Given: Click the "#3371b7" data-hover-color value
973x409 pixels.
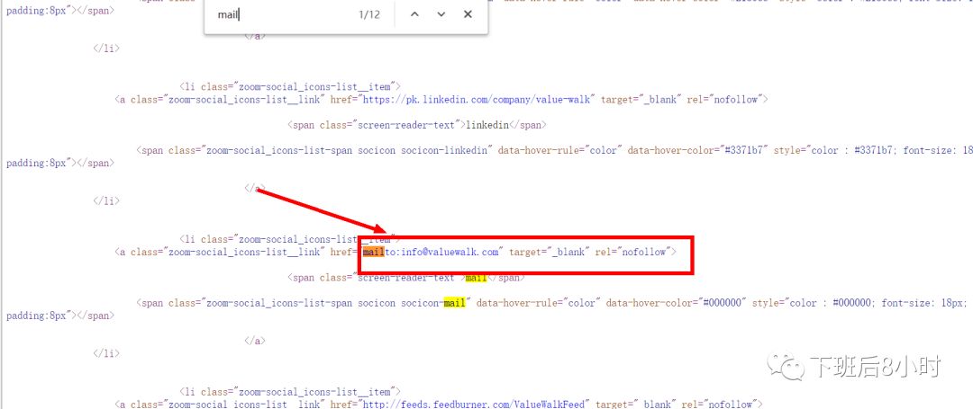Looking at the screenshot, I should point(745,150).
